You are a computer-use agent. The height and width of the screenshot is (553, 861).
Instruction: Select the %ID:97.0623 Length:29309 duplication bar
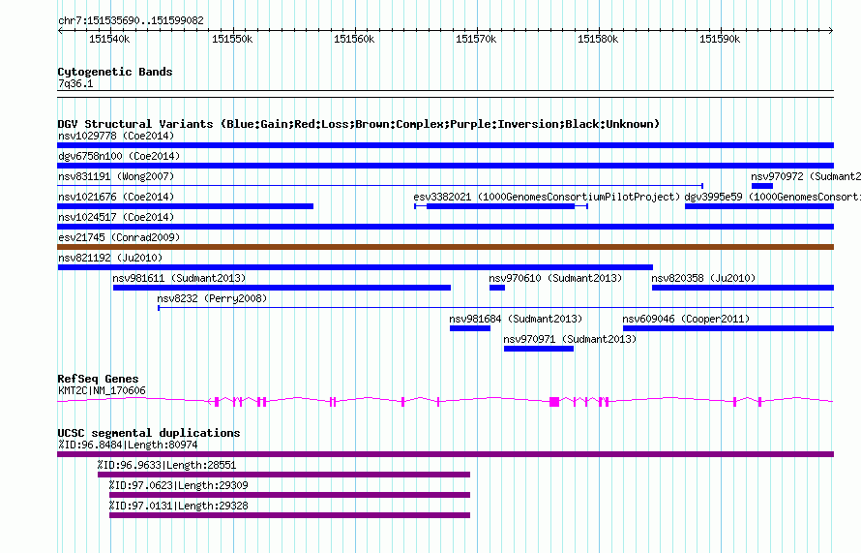289,495
